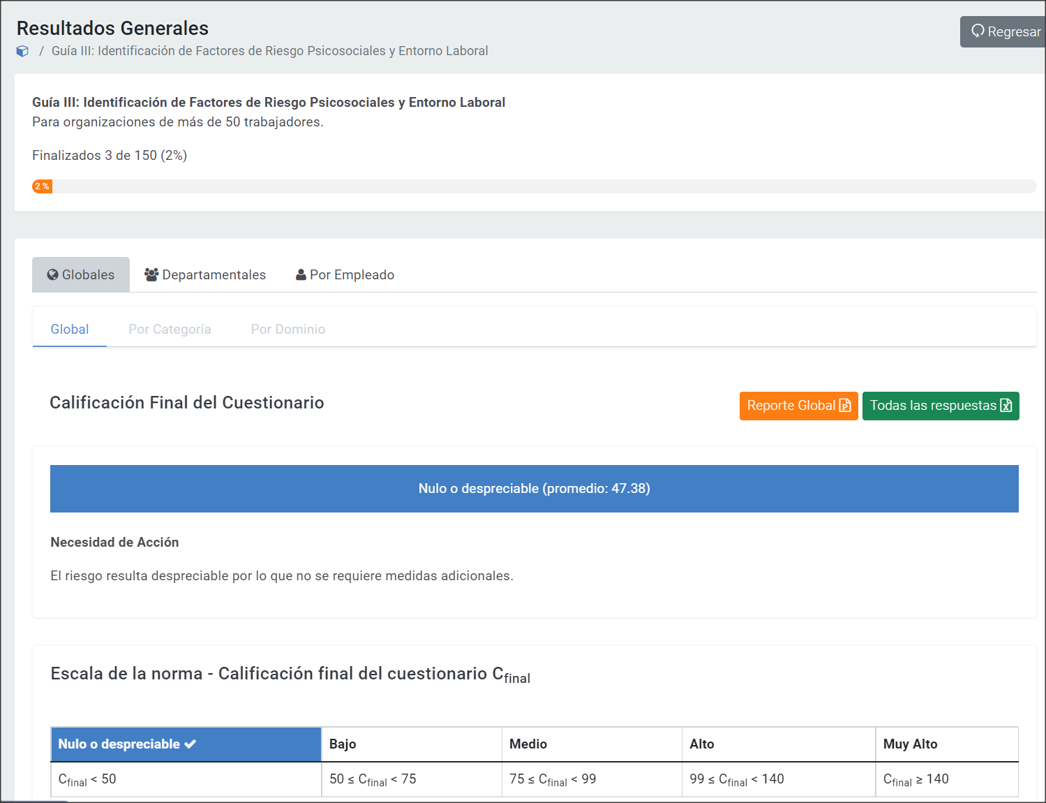Click the Nulo o despreciable promedio banner
Image resolution: width=1046 pixels, height=803 pixels.
pos(535,489)
